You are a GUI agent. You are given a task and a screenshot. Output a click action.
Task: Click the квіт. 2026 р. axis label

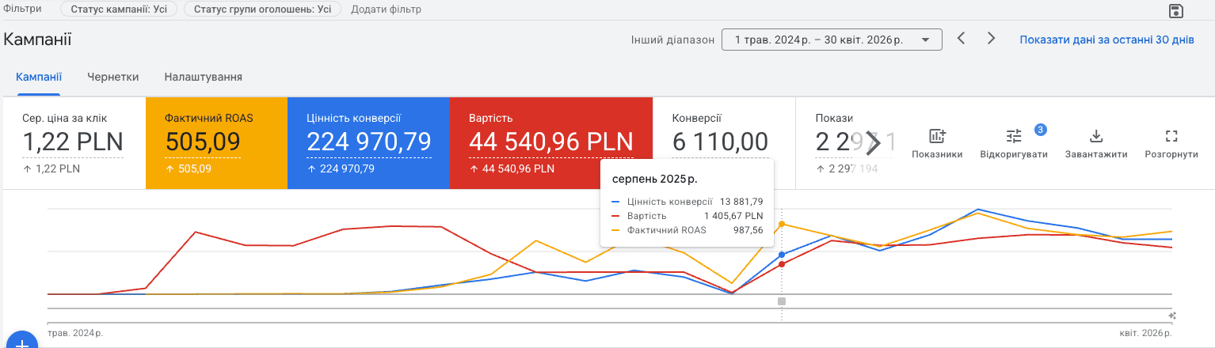pyautogui.click(x=1146, y=333)
